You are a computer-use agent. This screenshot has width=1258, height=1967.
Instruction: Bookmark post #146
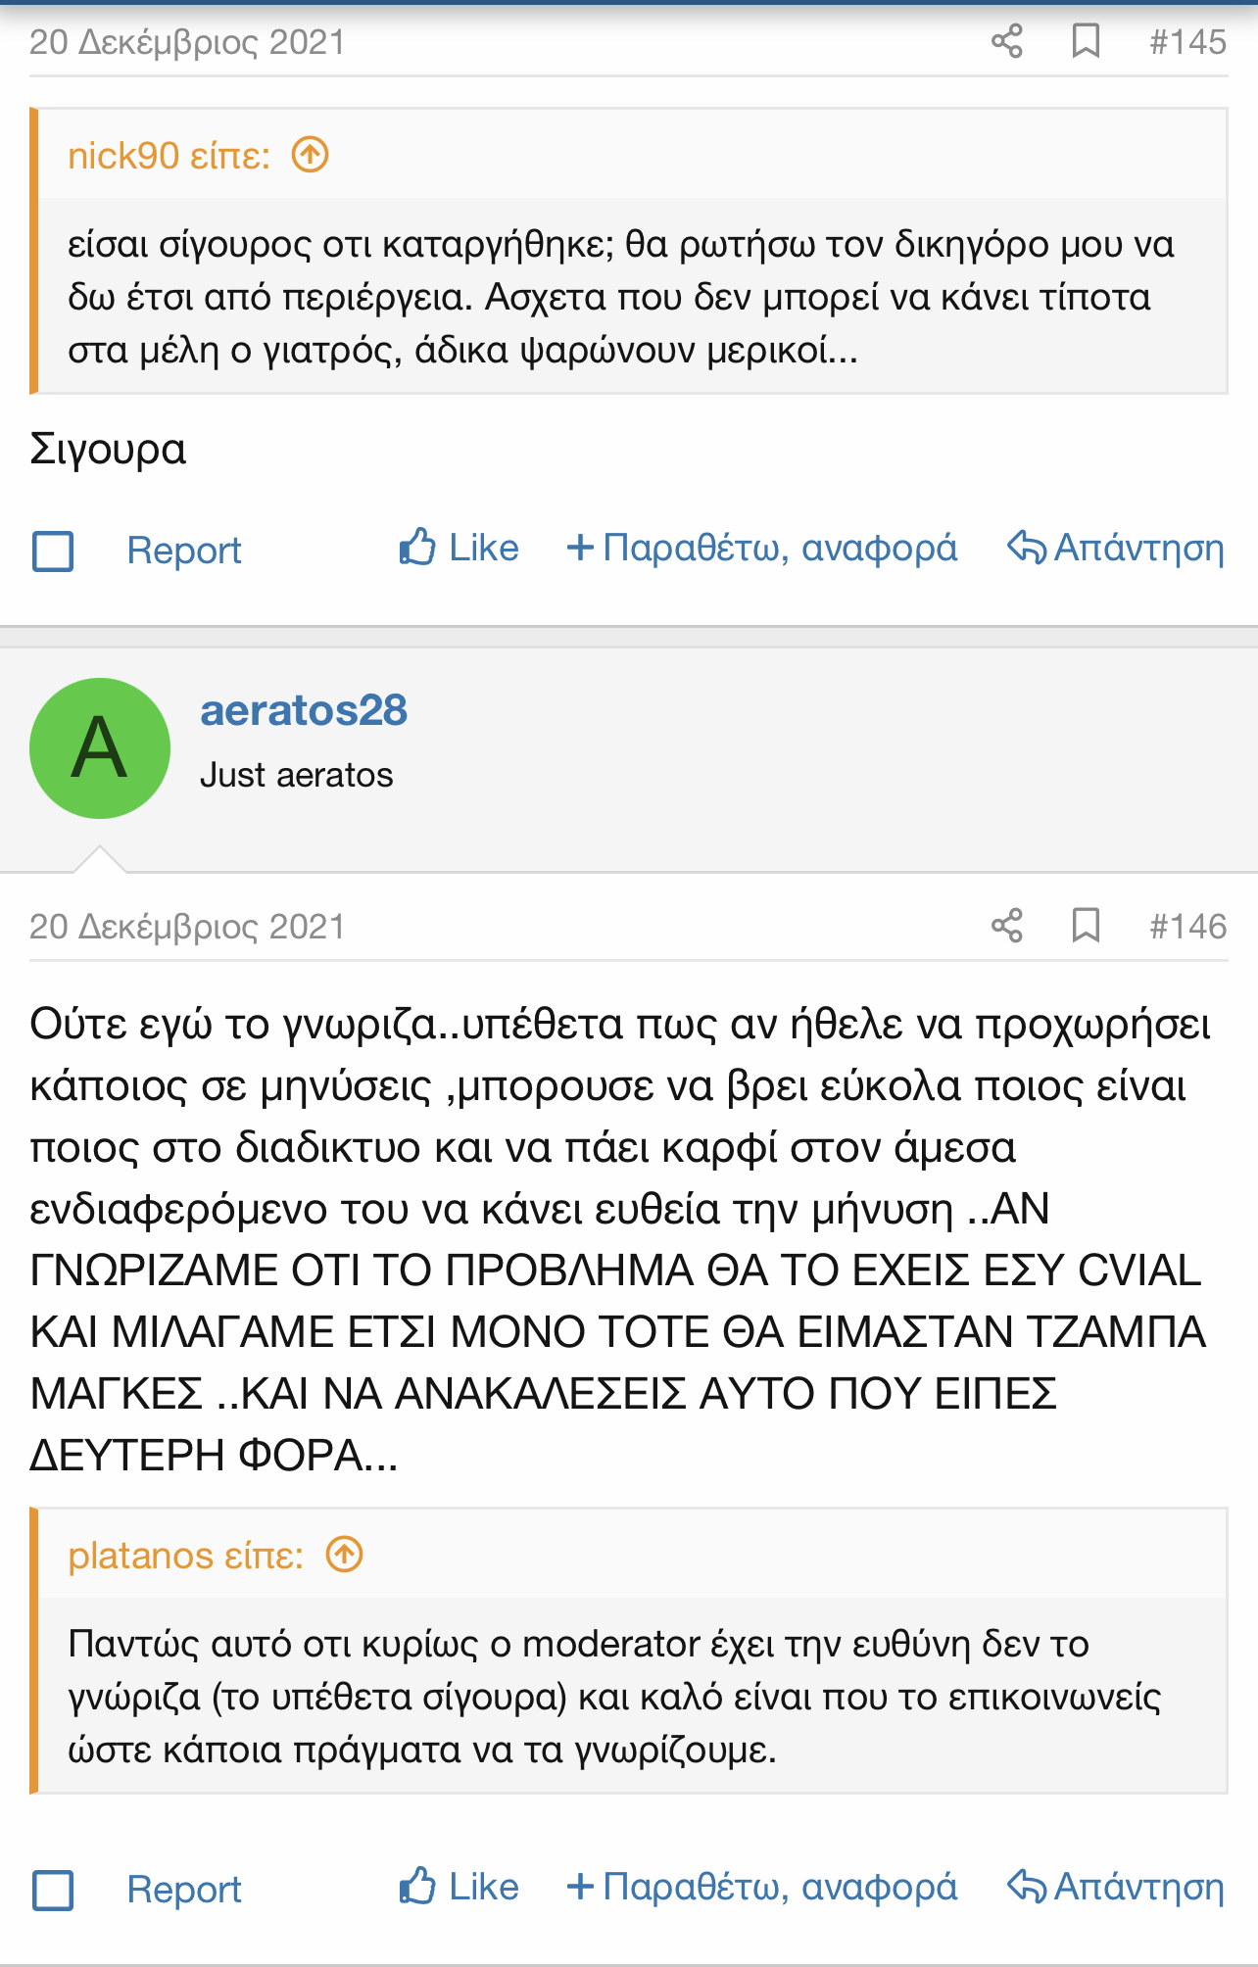click(1086, 926)
